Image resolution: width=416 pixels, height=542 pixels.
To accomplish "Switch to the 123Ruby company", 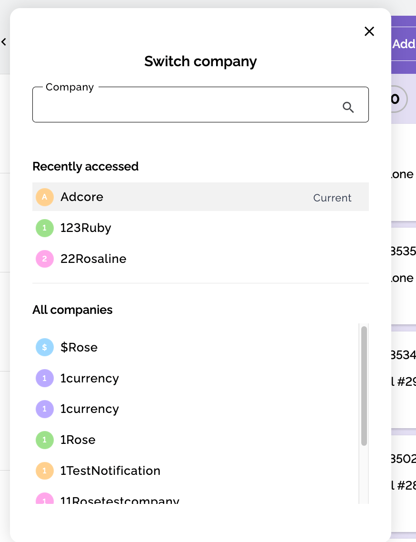I will tap(86, 228).
